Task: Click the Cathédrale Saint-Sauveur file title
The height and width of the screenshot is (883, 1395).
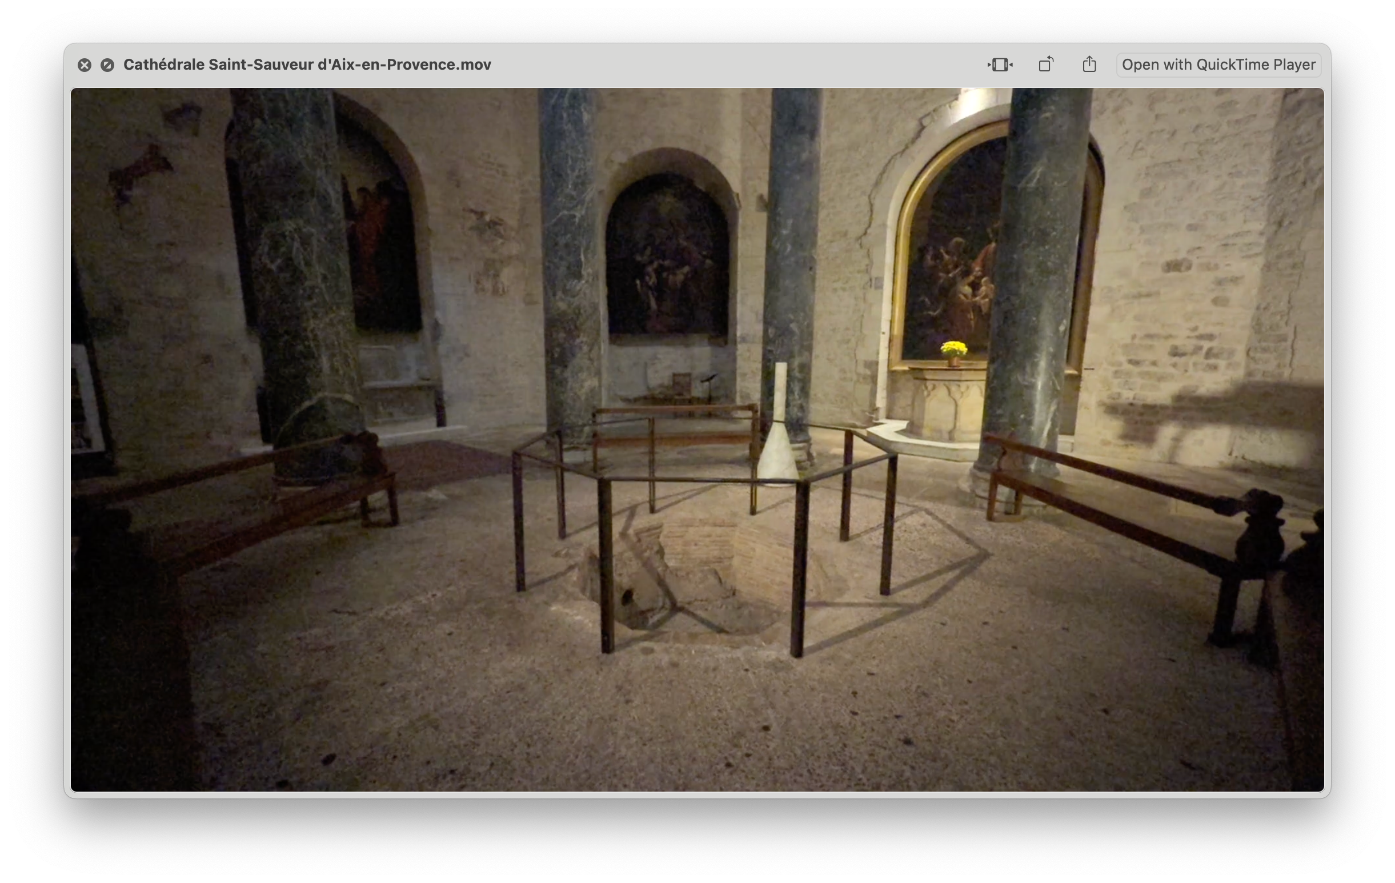Action: tap(307, 65)
